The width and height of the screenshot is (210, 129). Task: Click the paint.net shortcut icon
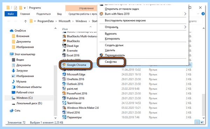click(x=64, y=89)
